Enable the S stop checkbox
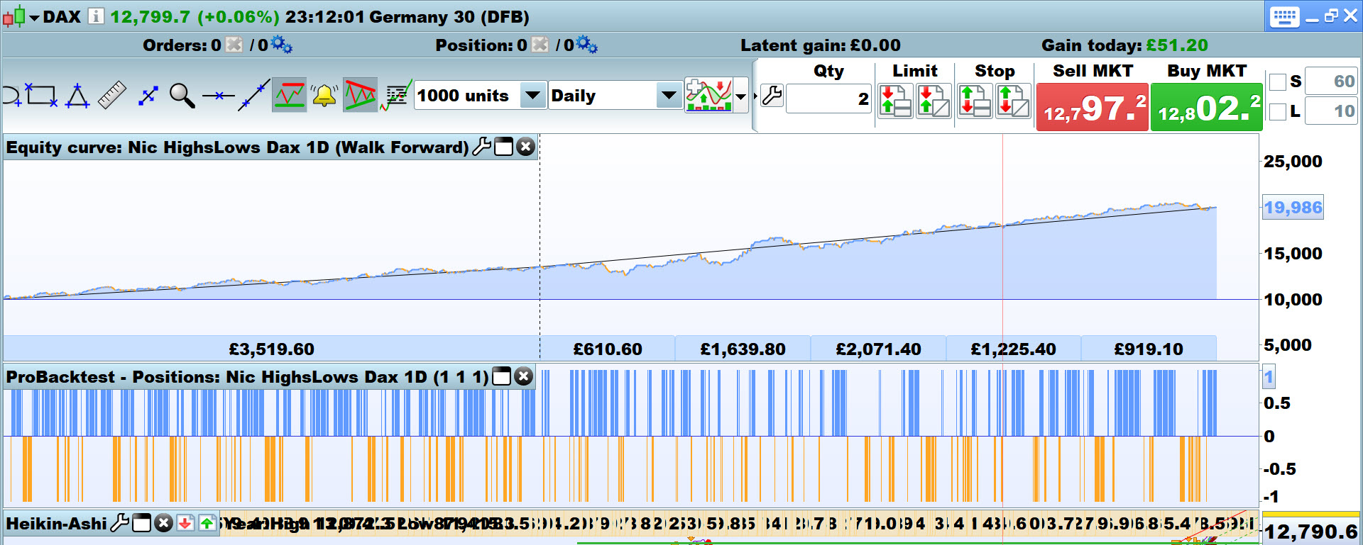The height and width of the screenshot is (545, 1363). click(x=1278, y=82)
